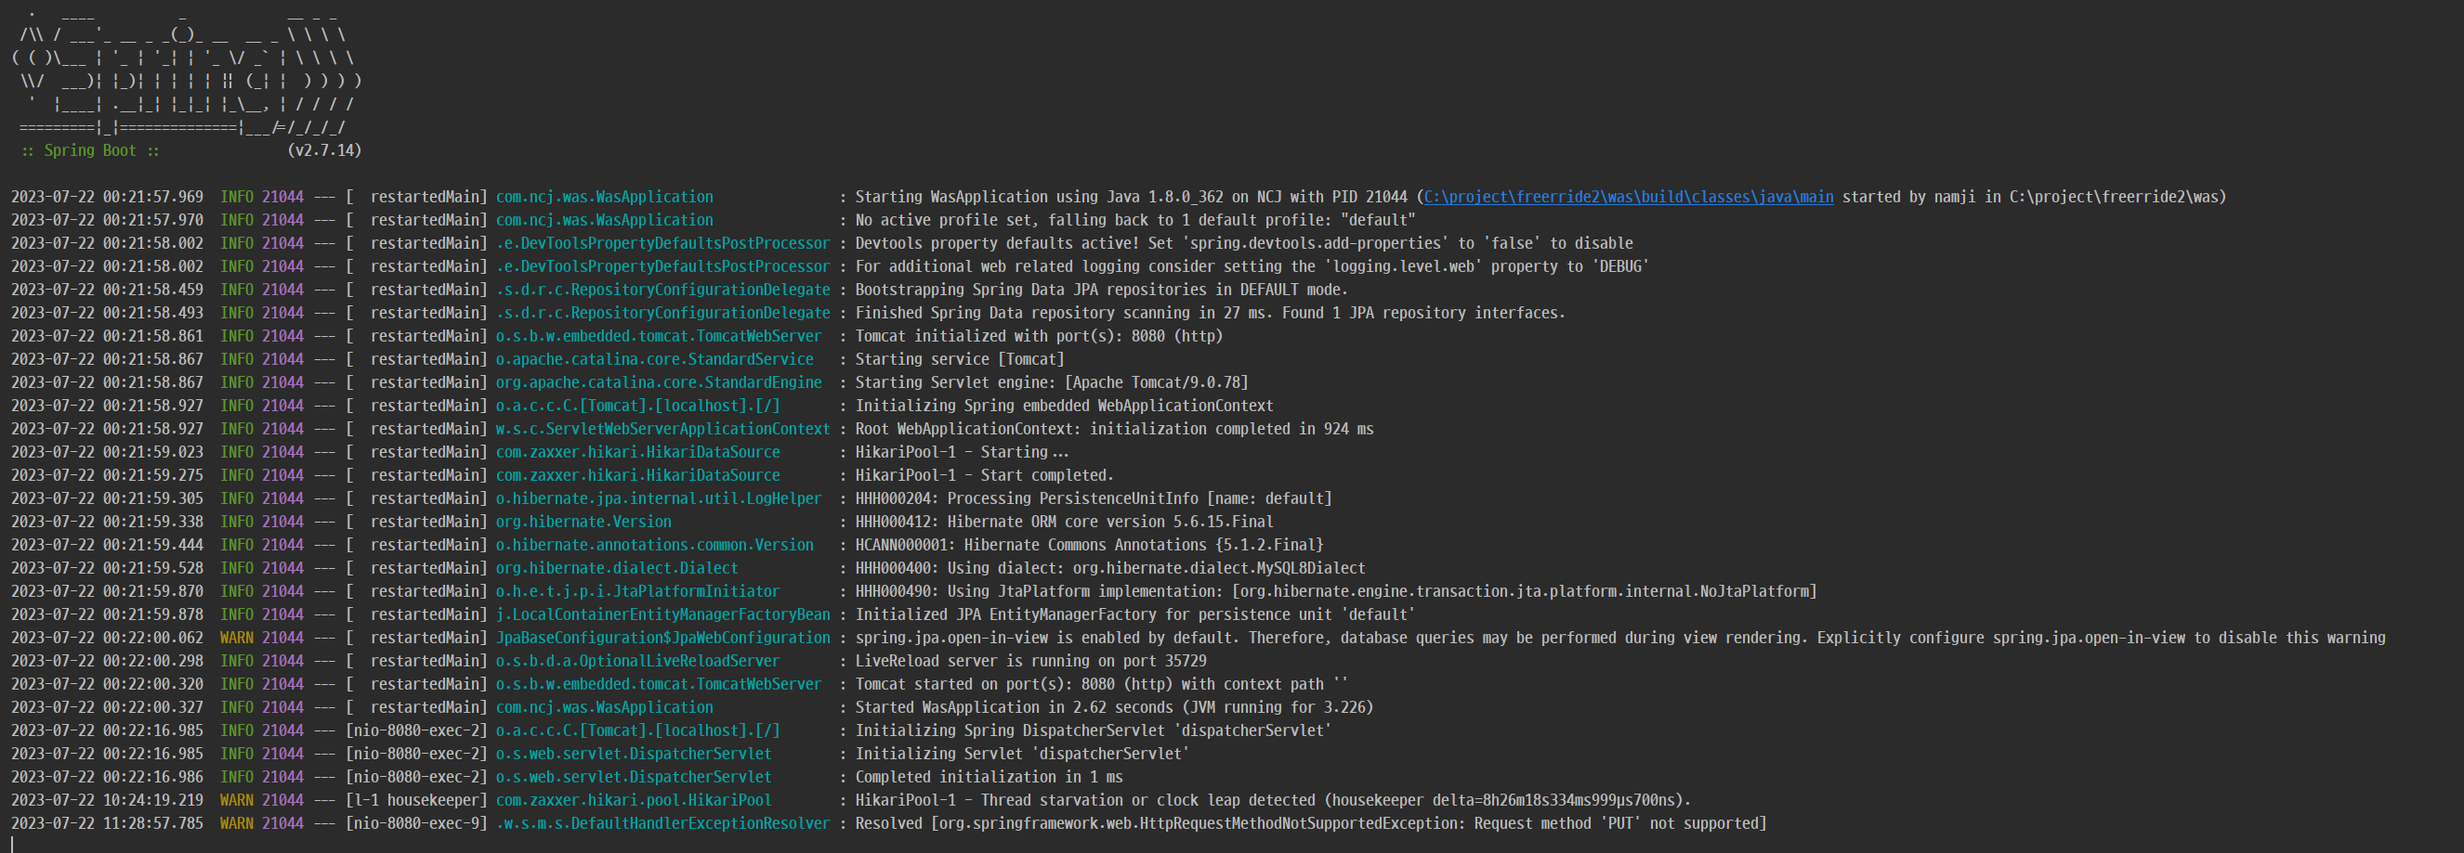Click 'initialization completed in 924 ms' message

(x=1114, y=429)
